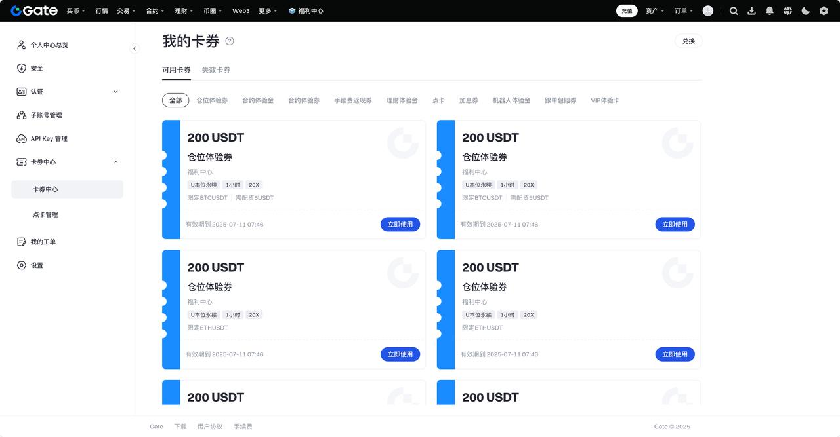The height and width of the screenshot is (437, 840).
Task: Click the Gate logo
Action: 34,10
